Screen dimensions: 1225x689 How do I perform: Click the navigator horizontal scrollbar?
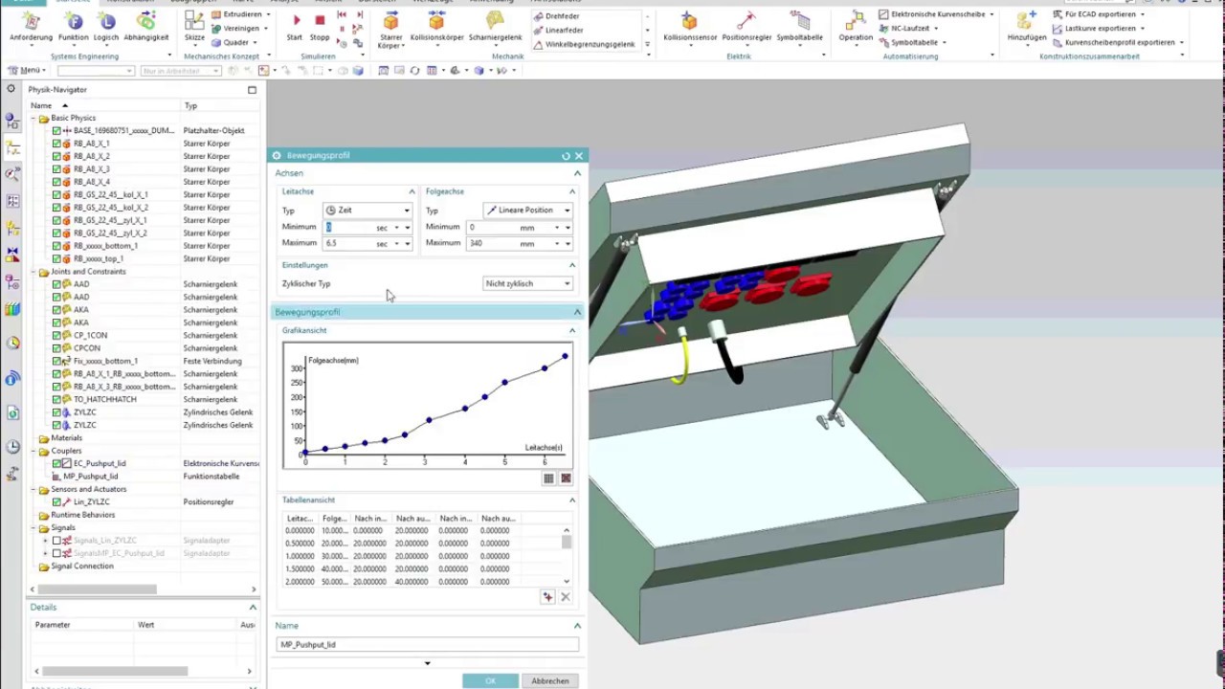pyautogui.click(x=98, y=589)
